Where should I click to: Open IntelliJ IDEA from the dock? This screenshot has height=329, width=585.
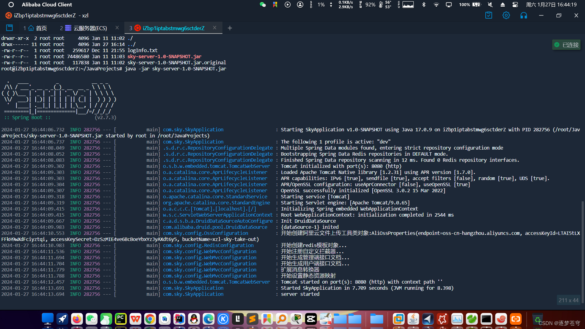179,319
